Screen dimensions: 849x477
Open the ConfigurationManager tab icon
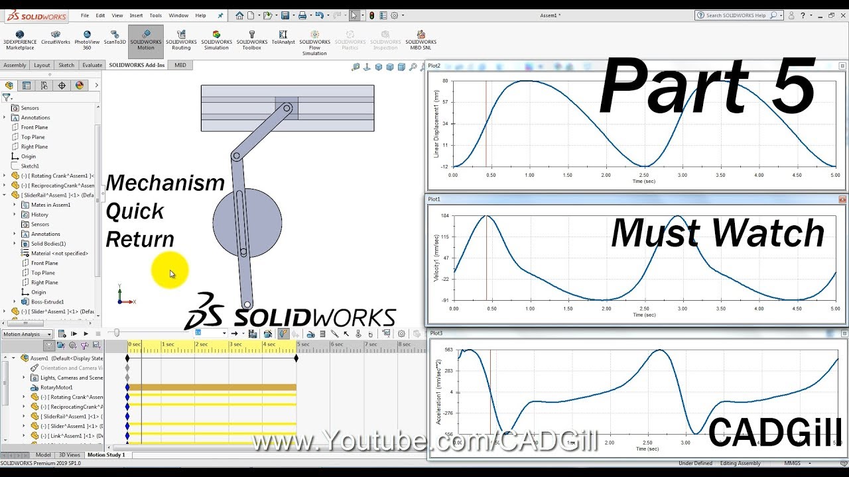(44, 85)
